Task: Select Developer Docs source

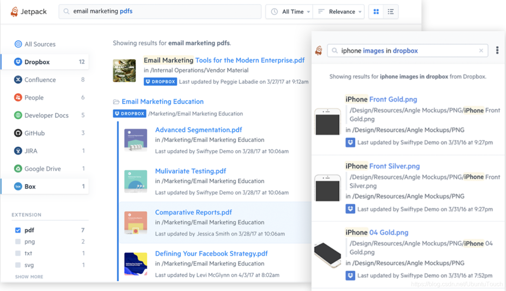Action: coord(45,115)
